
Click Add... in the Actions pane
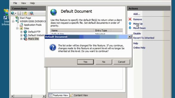point(137,14)
